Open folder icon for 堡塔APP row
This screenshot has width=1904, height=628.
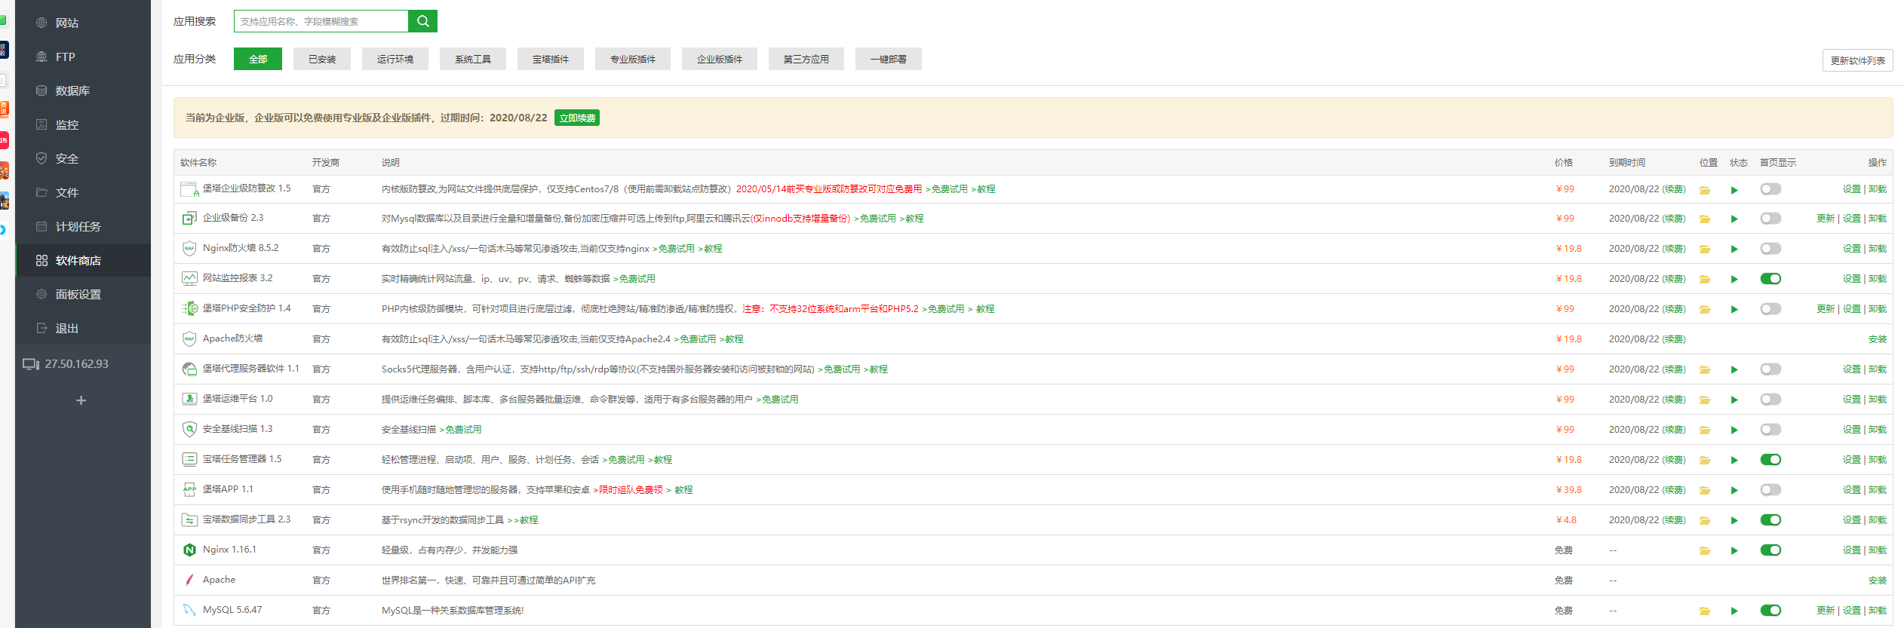click(1705, 491)
